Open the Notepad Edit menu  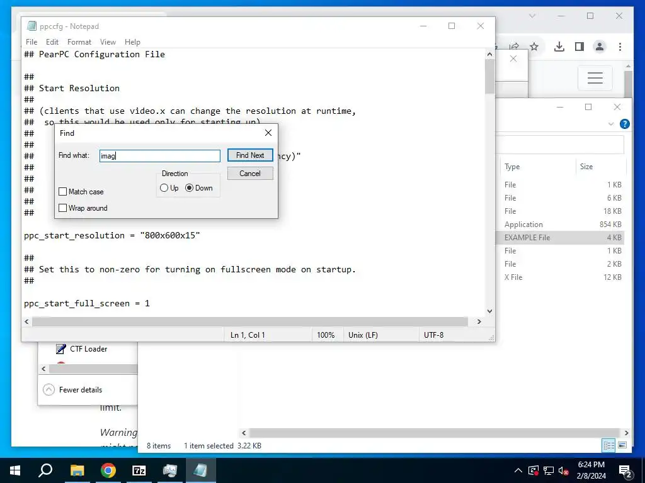point(52,42)
